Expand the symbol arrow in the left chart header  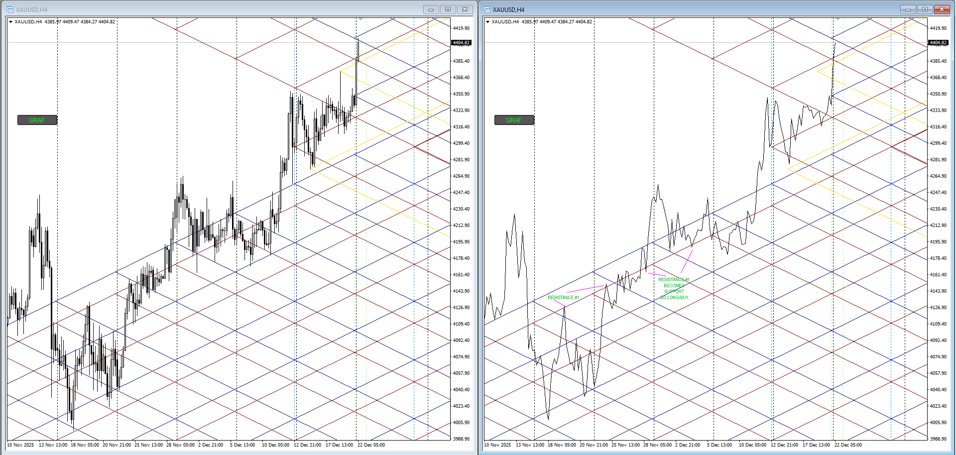10,22
